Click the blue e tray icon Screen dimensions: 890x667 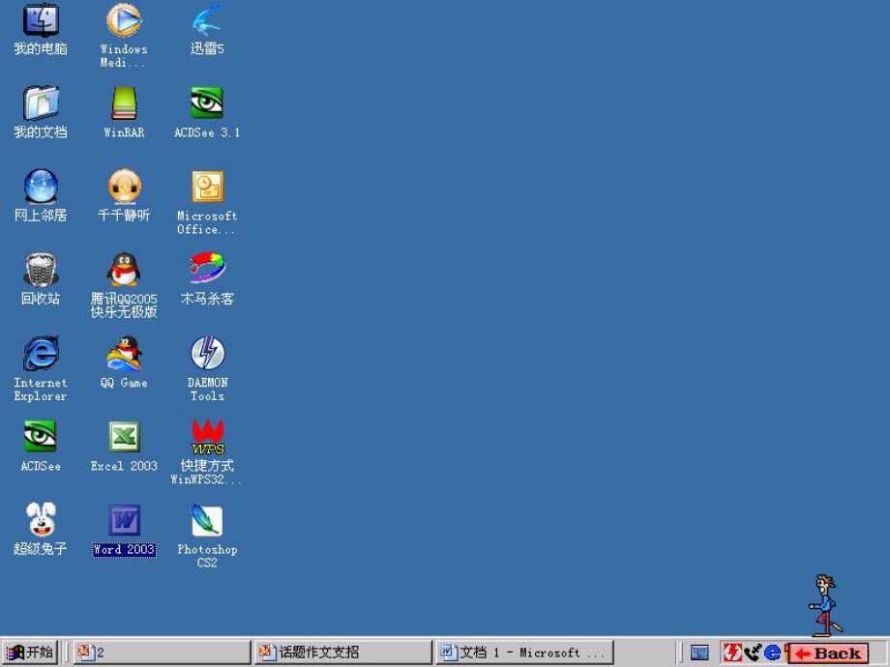click(772, 652)
